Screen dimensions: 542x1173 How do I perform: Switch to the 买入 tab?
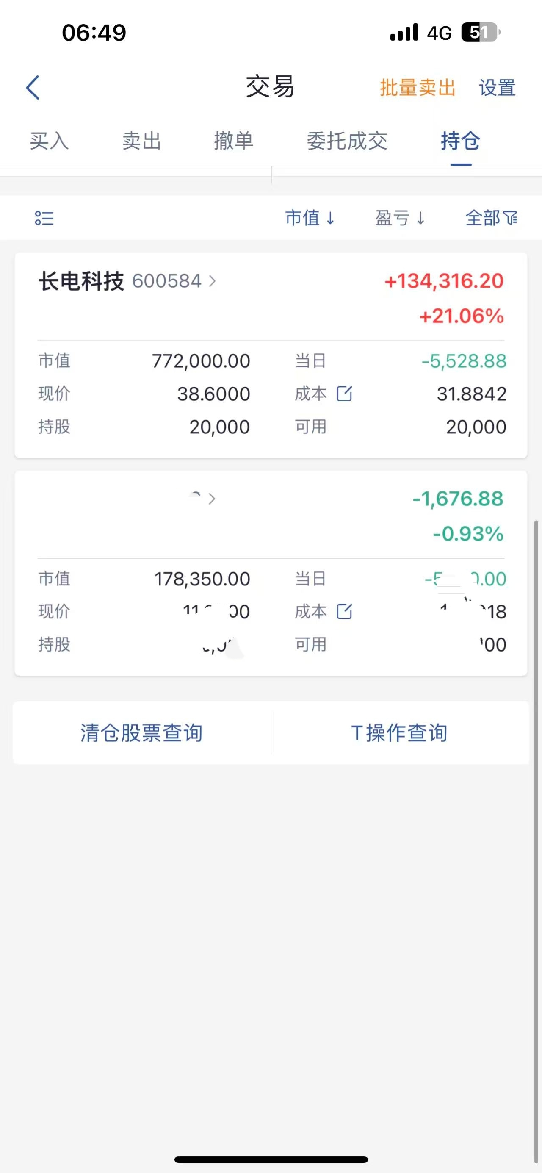(49, 141)
